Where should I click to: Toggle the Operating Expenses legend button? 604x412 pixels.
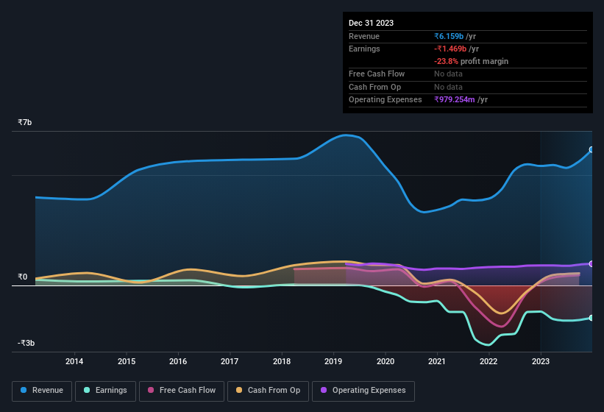tap(363, 391)
